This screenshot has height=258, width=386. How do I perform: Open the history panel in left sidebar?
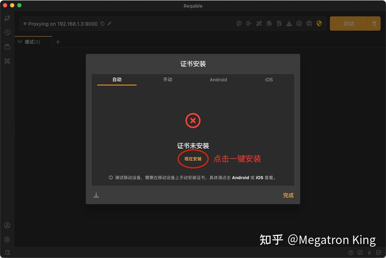(x=7, y=32)
